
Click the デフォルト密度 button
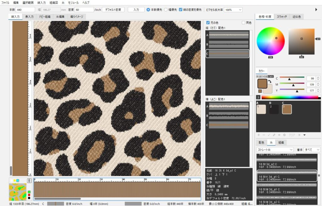click(x=113, y=10)
